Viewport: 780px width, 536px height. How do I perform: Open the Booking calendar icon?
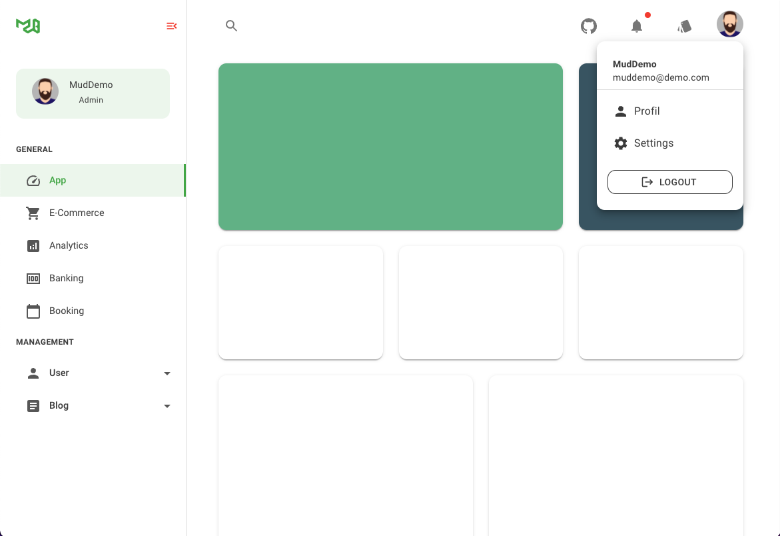tap(33, 311)
